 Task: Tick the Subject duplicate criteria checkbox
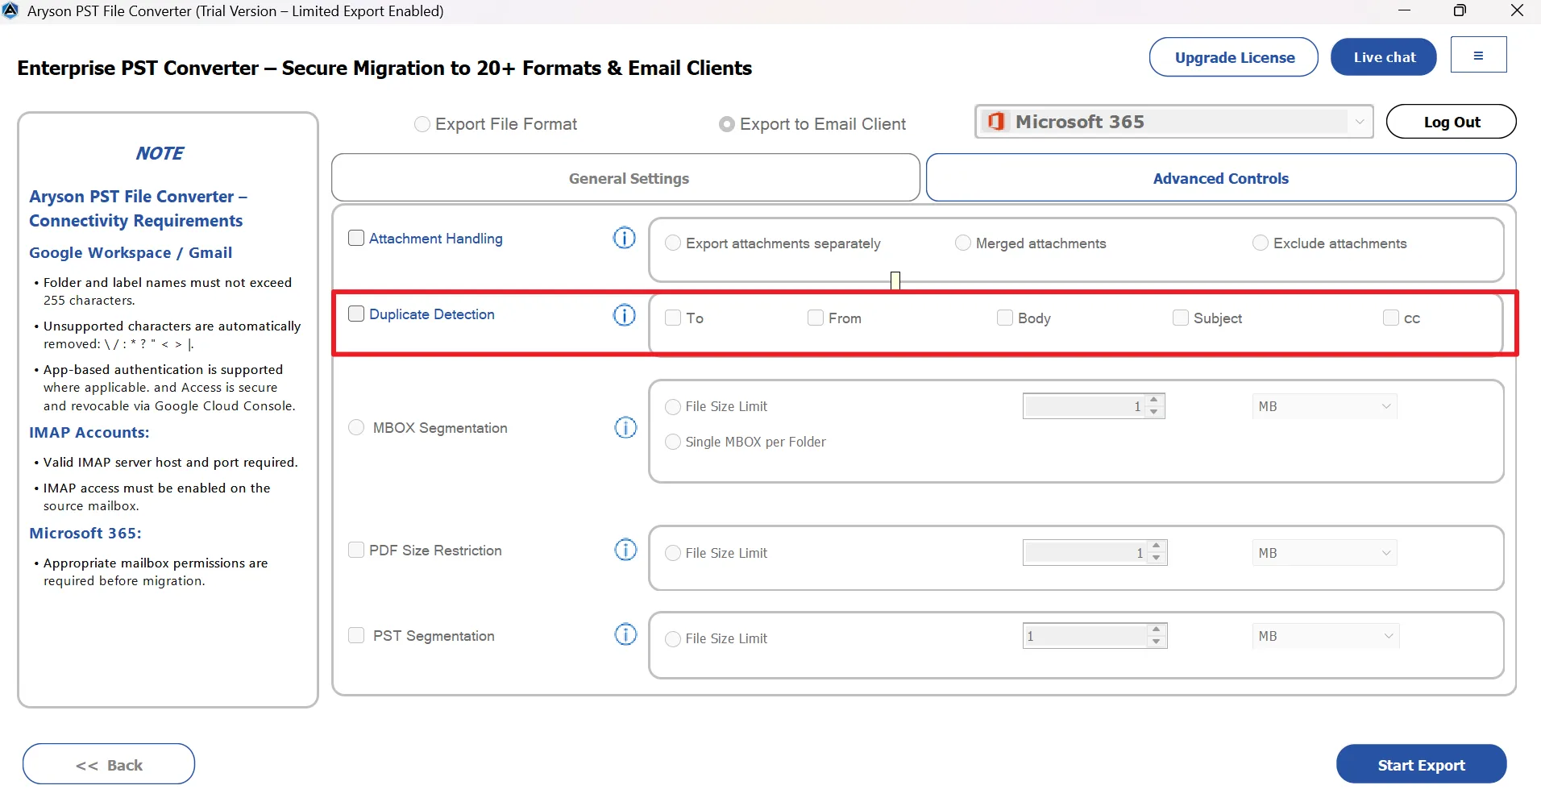[1181, 318]
